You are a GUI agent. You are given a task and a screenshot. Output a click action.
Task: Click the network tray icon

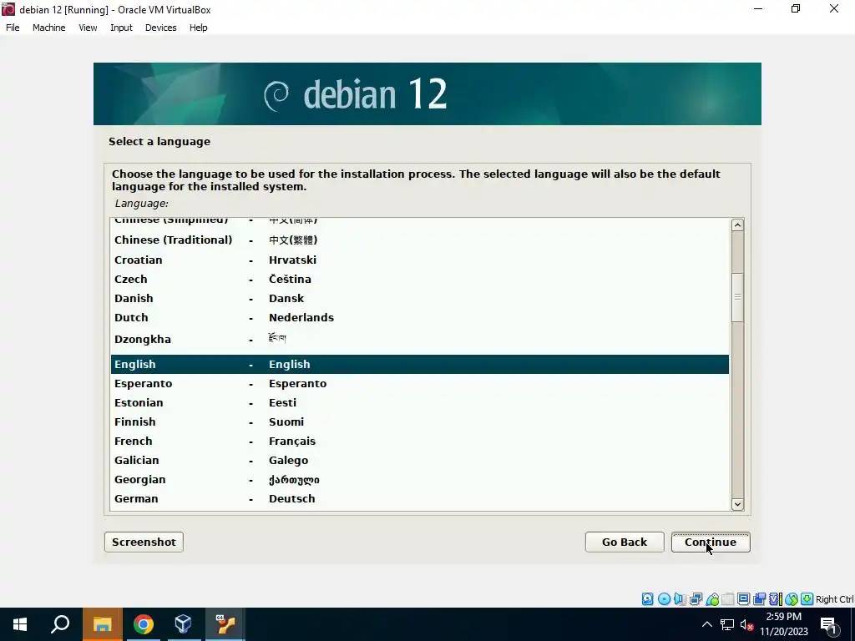coord(727,624)
